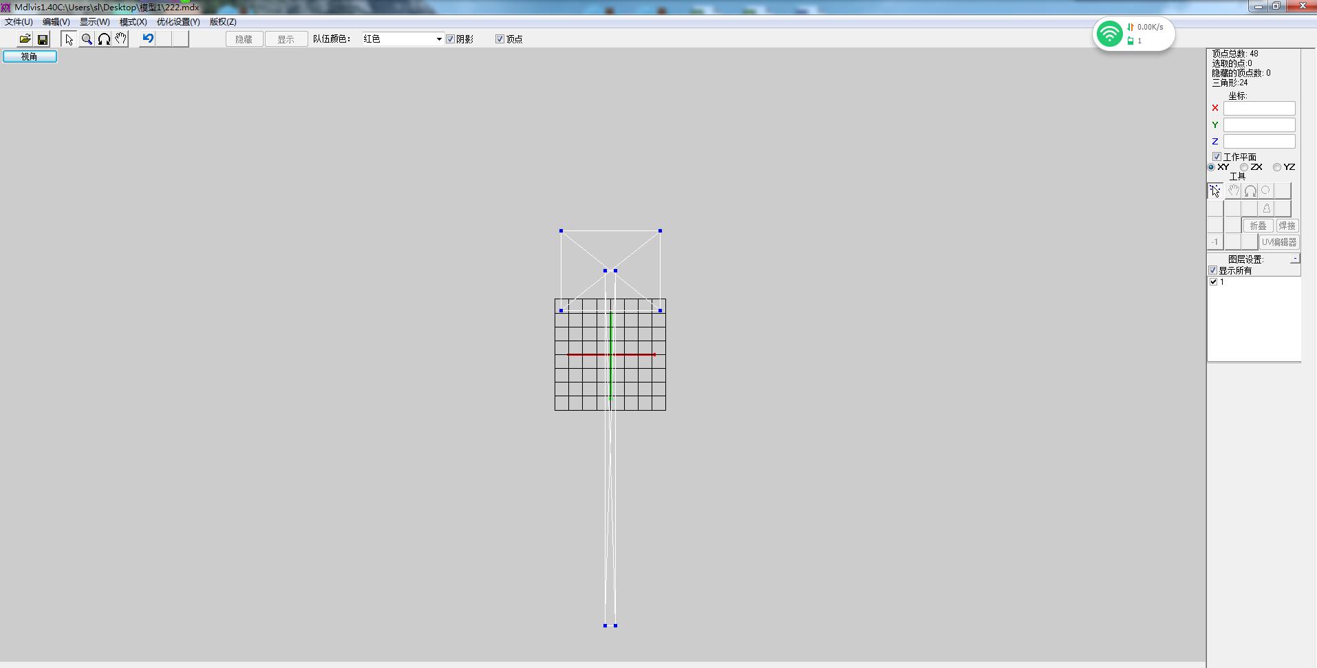Disable the 工作平面 checkbox
This screenshot has height=668, width=1317.
click(x=1217, y=157)
